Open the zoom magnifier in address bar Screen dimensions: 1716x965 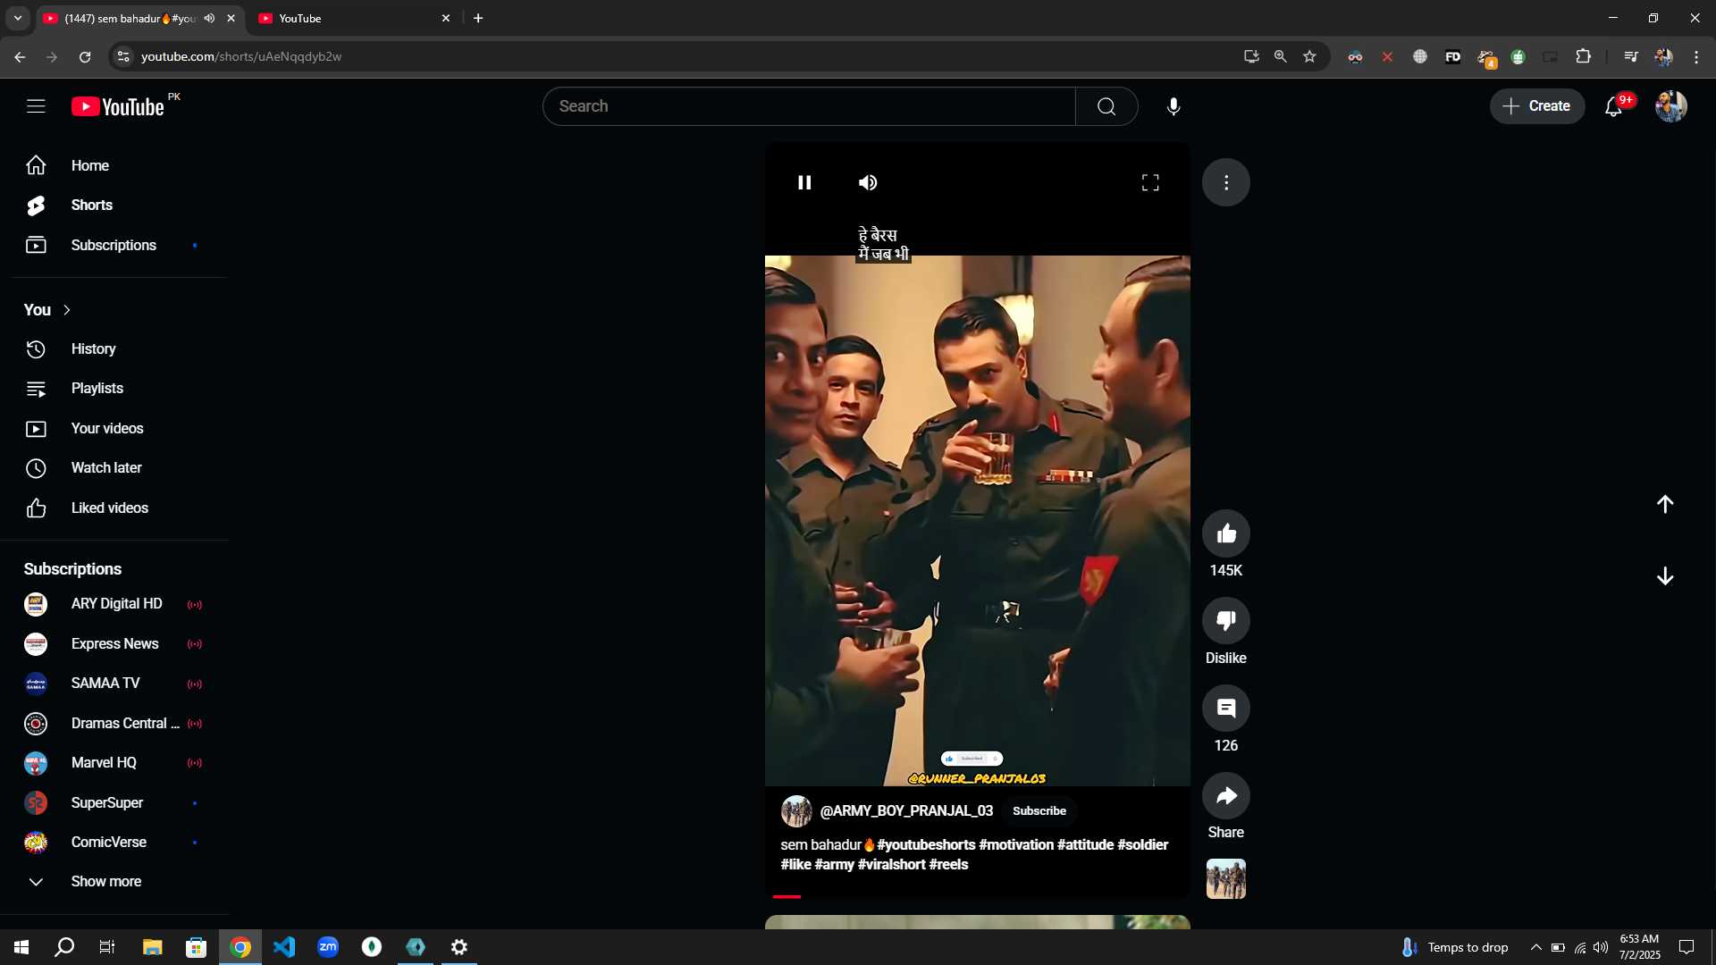click(1280, 56)
